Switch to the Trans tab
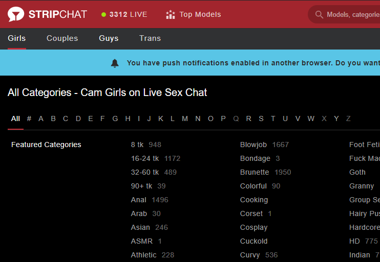380x262 pixels. coord(150,38)
